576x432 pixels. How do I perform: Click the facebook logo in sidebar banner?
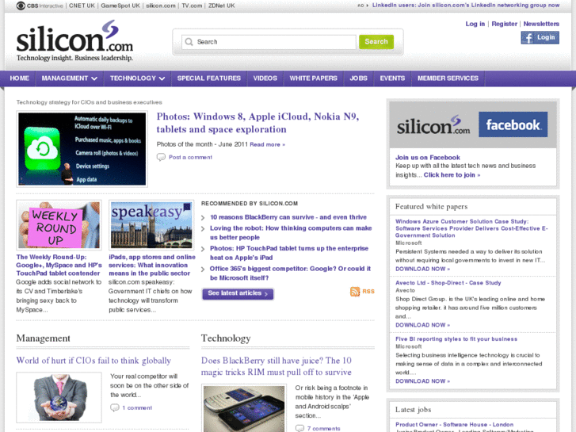(513, 124)
